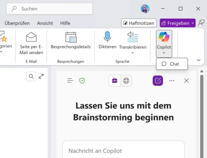Open the Copilot pane more options
This screenshot has width=207, height=158.
[172, 81]
